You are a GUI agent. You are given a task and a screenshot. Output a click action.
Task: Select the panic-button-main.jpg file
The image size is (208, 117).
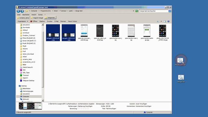131,32
